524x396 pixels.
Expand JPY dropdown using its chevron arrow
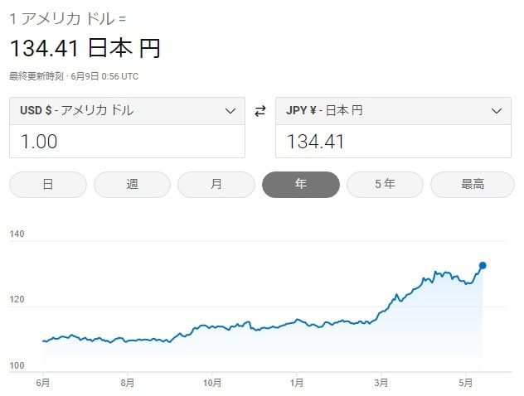497,111
